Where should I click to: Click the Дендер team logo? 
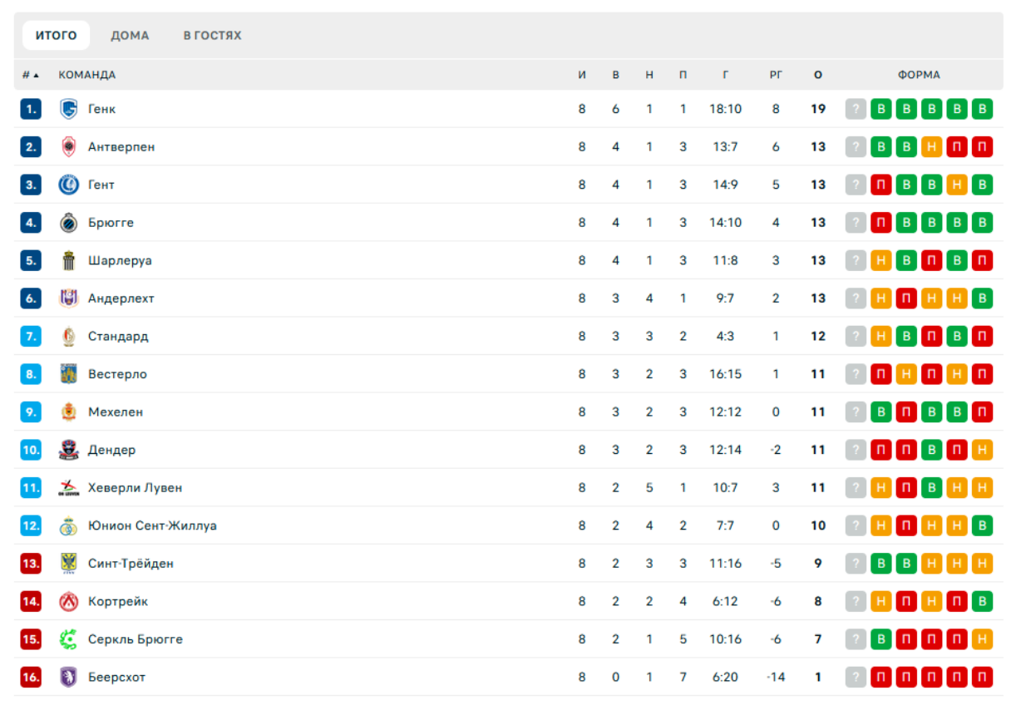(x=69, y=450)
